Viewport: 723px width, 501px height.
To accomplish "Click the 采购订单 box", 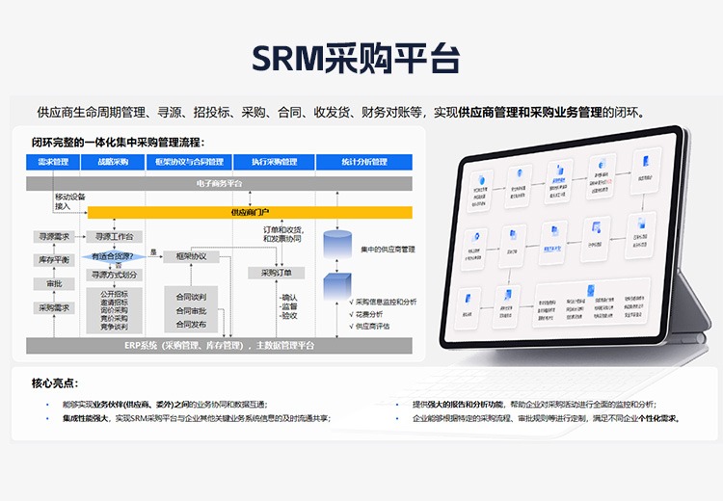I will tap(277, 273).
